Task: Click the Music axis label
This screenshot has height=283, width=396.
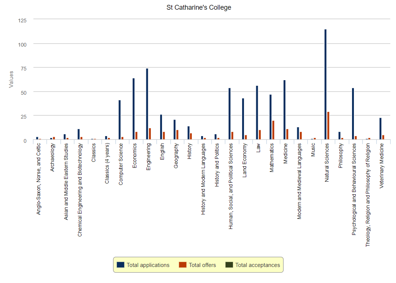Action: [313, 150]
